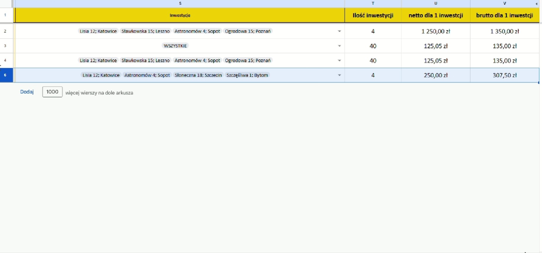Click the column expand arrow beside V

click(x=536, y=4)
